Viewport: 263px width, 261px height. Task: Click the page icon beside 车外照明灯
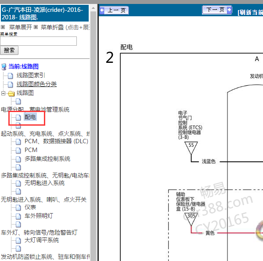coord(18,216)
